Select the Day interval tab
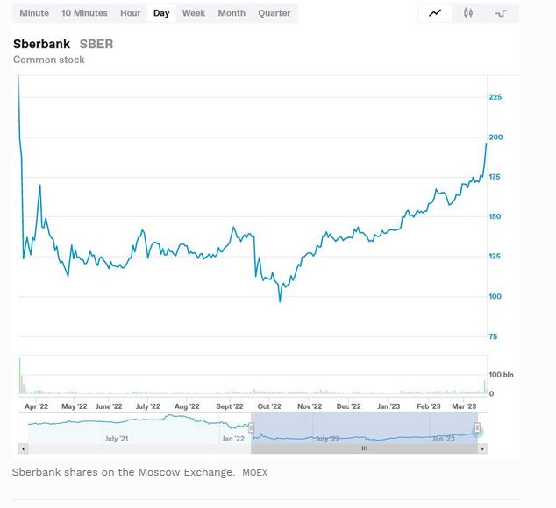The width and height of the screenshot is (556, 508). 161,13
